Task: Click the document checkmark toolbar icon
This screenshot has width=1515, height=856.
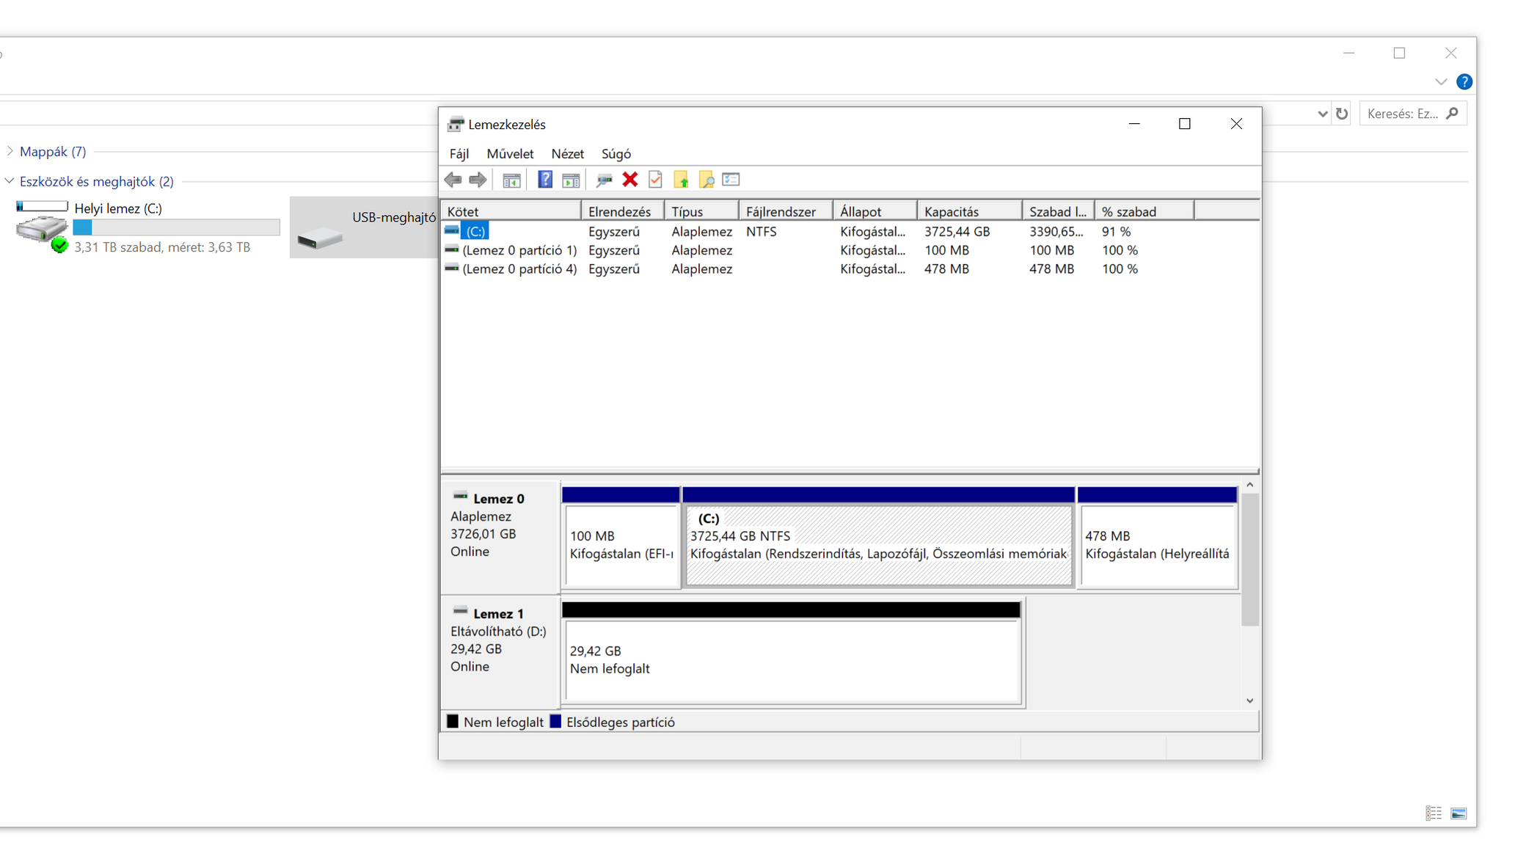Action: [x=655, y=180]
